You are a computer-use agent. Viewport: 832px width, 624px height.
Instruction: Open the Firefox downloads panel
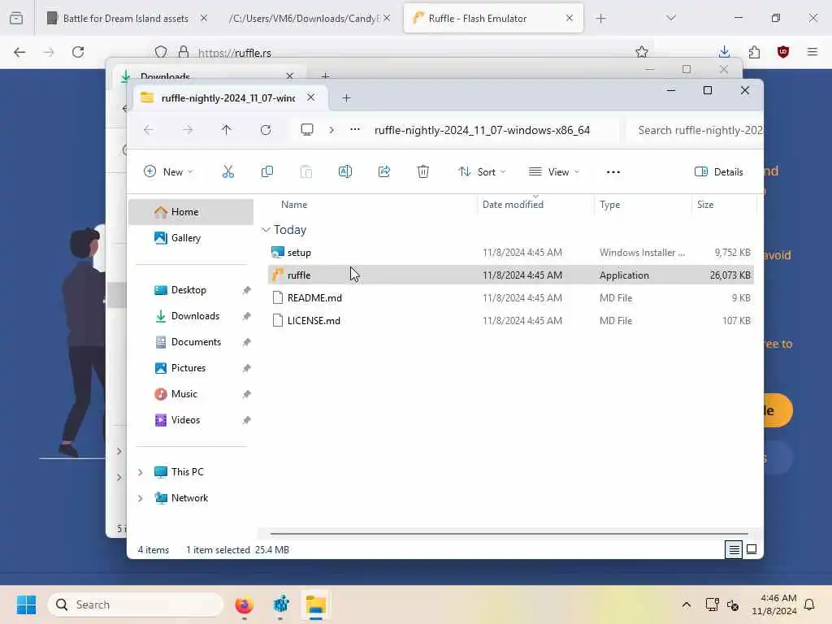coord(724,52)
